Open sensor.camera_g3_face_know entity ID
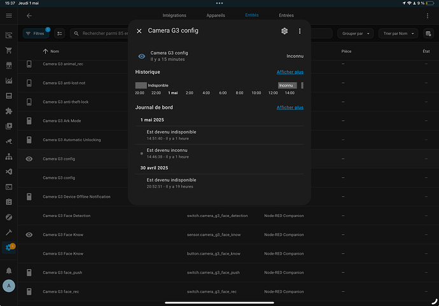The image size is (439, 306). [x=214, y=235]
